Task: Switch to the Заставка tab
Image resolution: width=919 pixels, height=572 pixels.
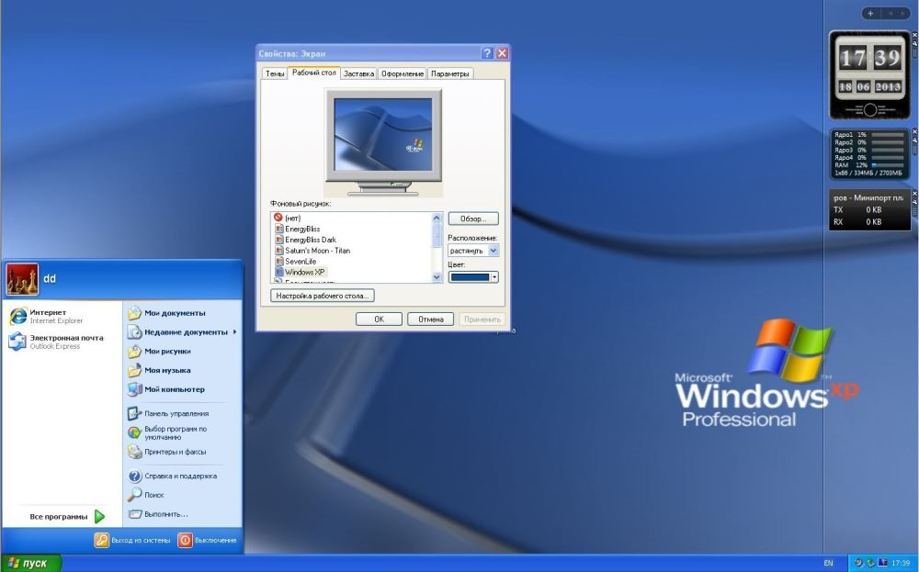Action: click(x=358, y=73)
